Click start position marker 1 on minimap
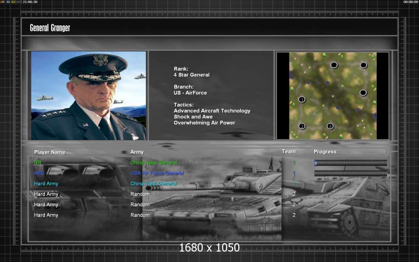419x262 pixels. [x=302, y=100]
